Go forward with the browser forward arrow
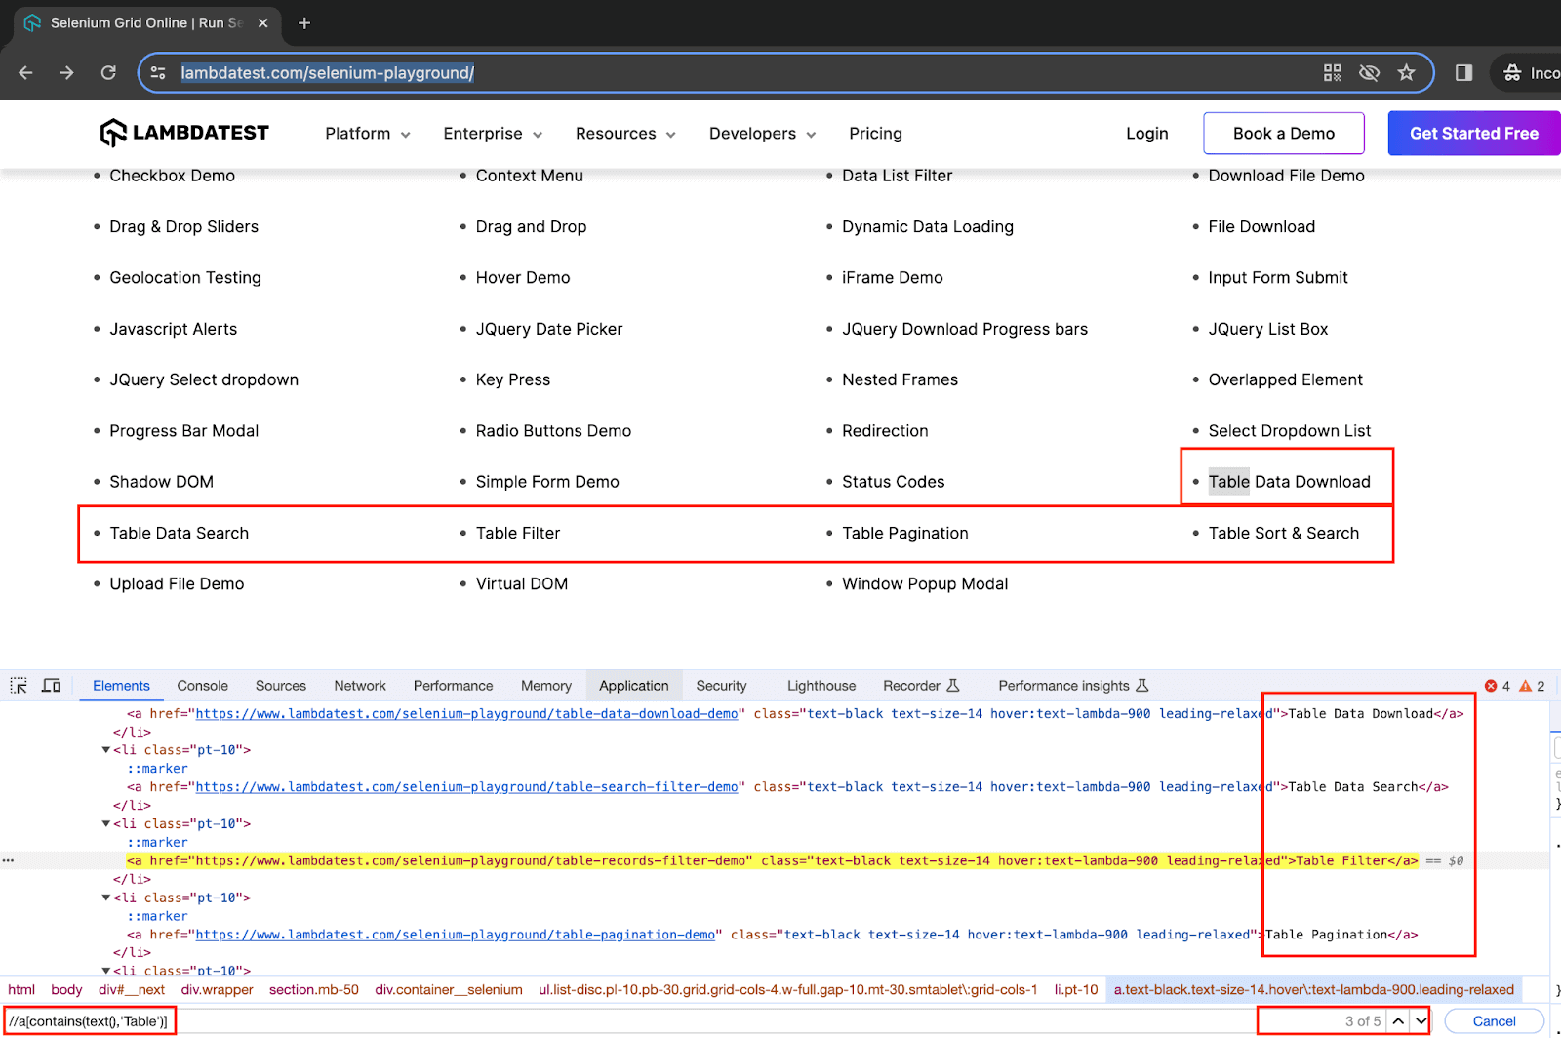1561x1038 pixels. point(66,73)
